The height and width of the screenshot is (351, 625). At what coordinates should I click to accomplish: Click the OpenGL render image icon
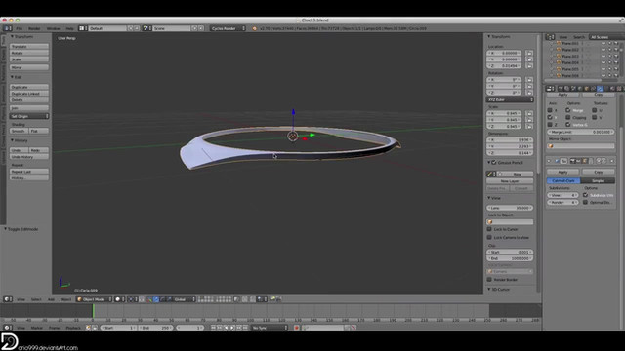pyautogui.click(x=272, y=299)
